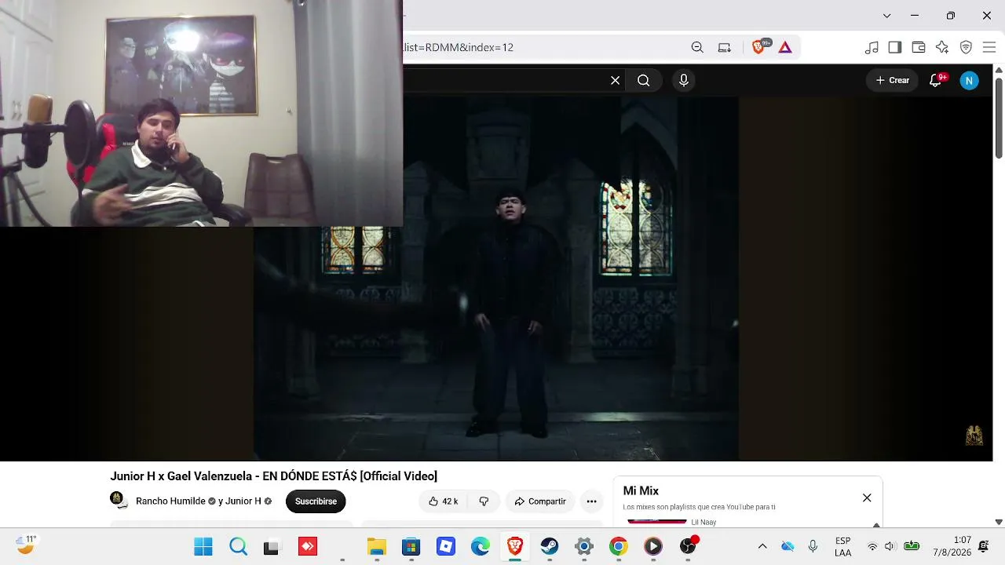Click the YouTube search magnifier button
The height and width of the screenshot is (565, 1005).
coord(644,80)
